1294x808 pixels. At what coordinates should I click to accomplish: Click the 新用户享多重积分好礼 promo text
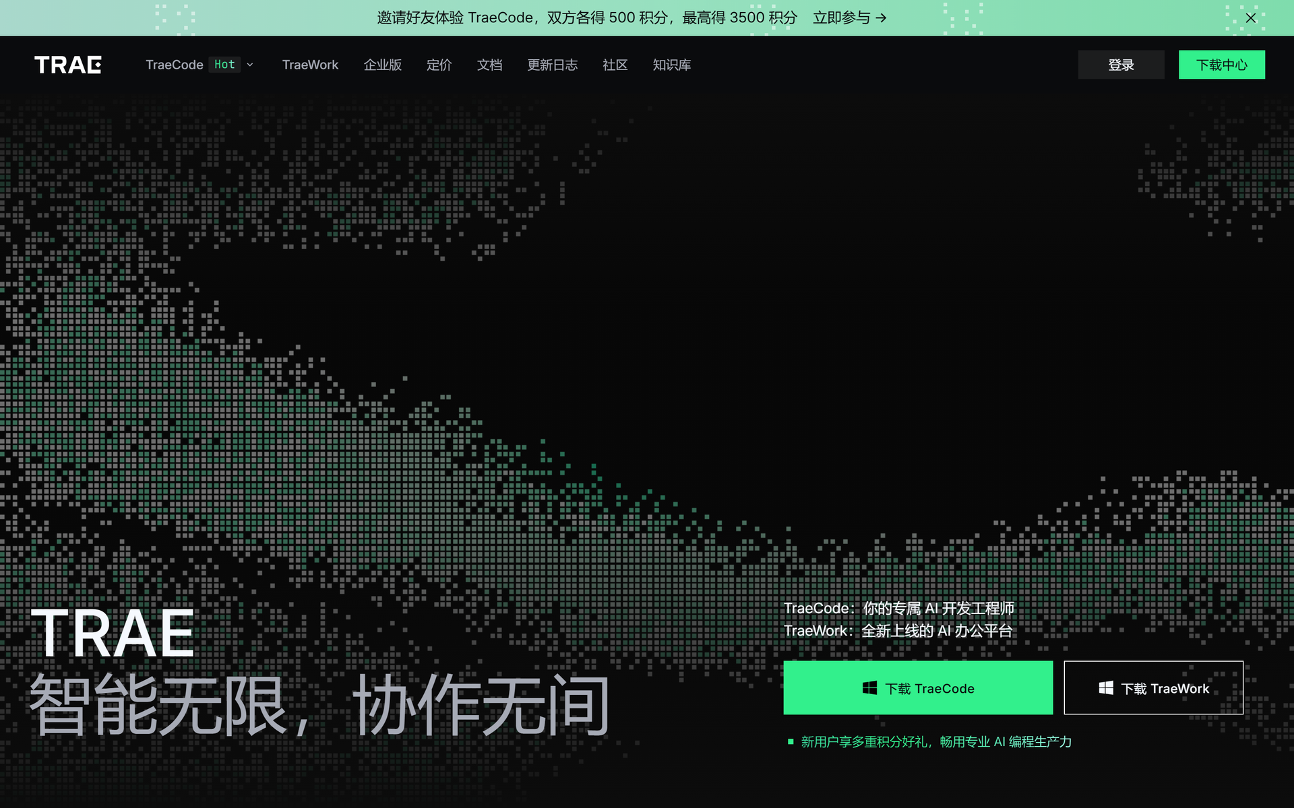[936, 741]
